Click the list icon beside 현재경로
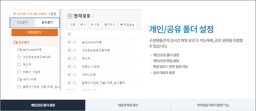Image resolution: width=256 pixels, height=111 pixels. [x=70, y=16]
